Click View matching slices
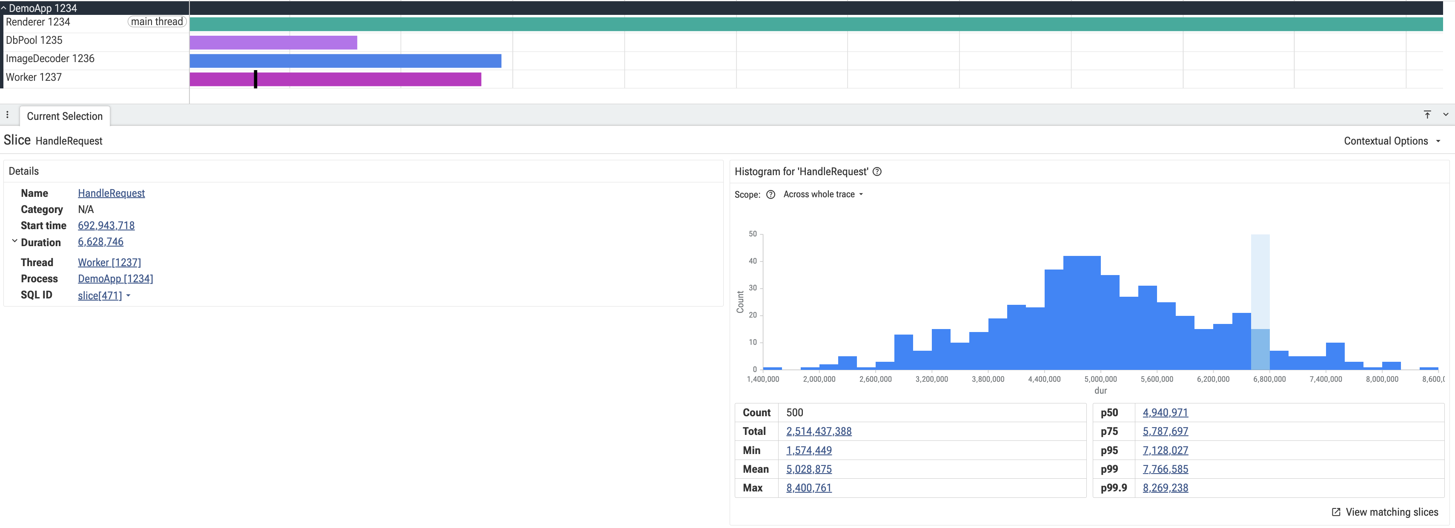The height and width of the screenshot is (528, 1455). click(x=1392, y=512)
